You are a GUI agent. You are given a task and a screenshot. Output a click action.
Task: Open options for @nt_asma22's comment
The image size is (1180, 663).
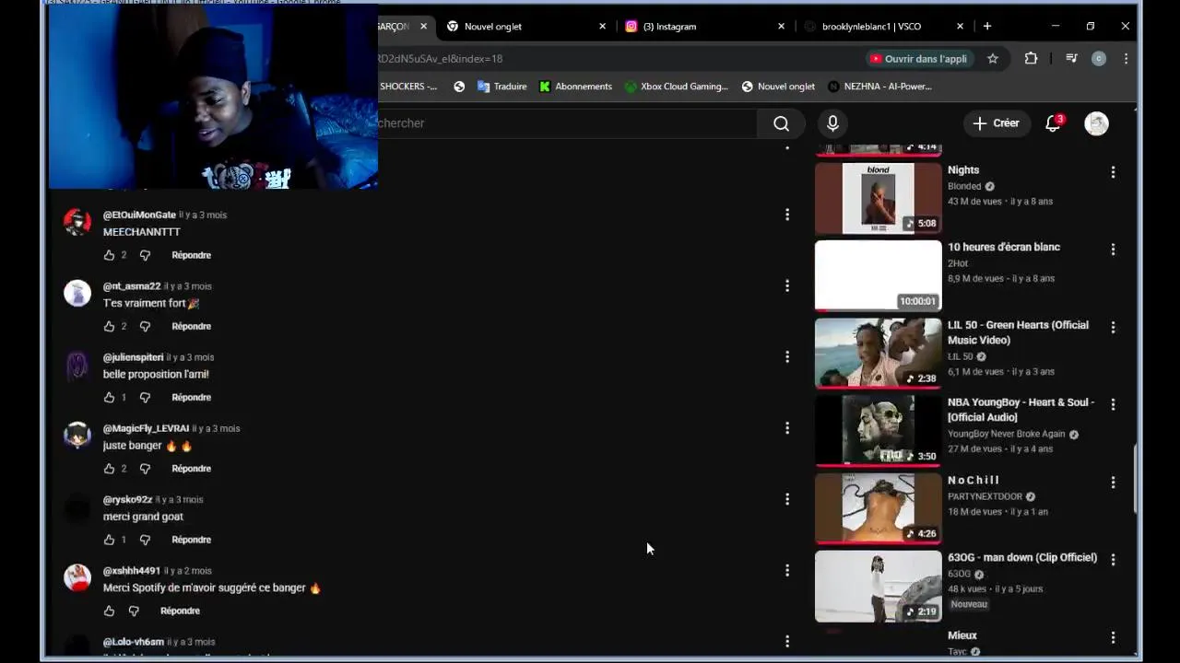click(787, 286)
